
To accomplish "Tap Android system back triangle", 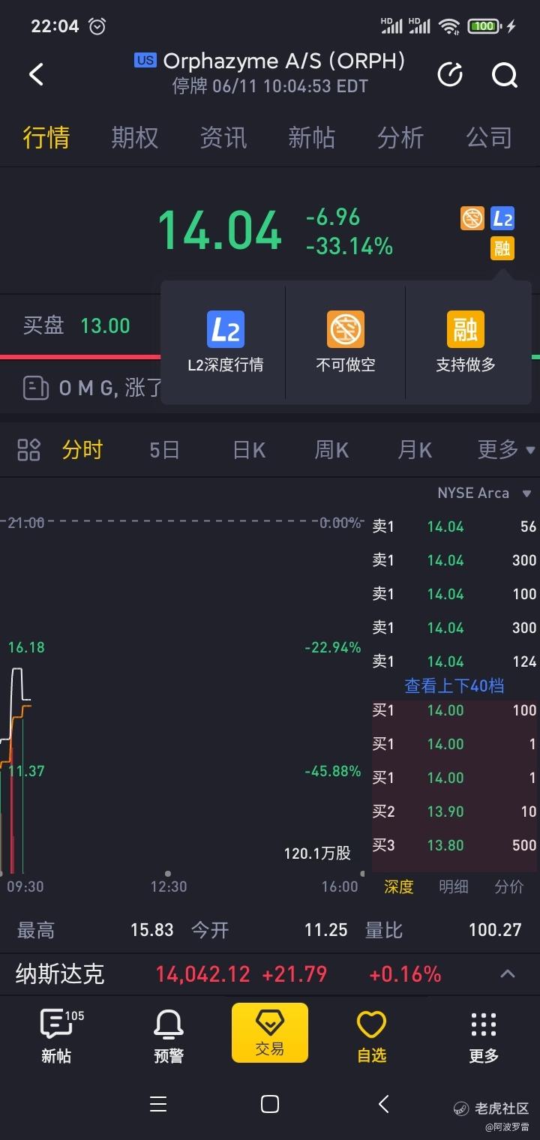I will coord(383,1104).
